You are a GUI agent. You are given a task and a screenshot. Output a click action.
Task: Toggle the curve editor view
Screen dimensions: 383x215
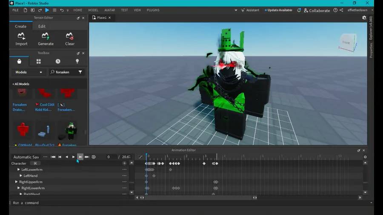pyautogui.click(x=140, y=157)
